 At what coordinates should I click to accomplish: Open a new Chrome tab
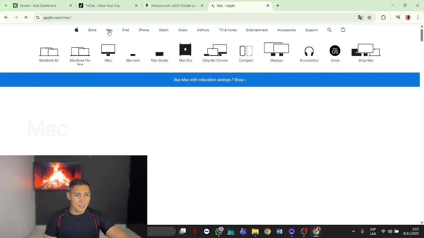coord(278,6)
